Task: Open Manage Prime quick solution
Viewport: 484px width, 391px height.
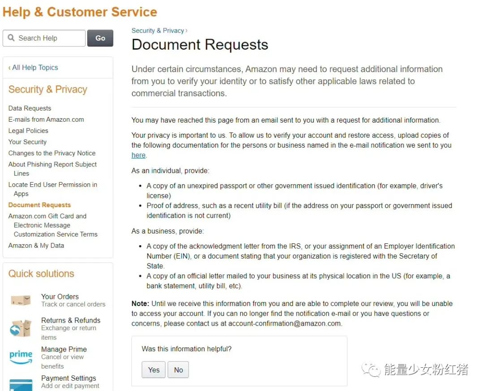Action: pyautogui.click(x=64, y=349)
